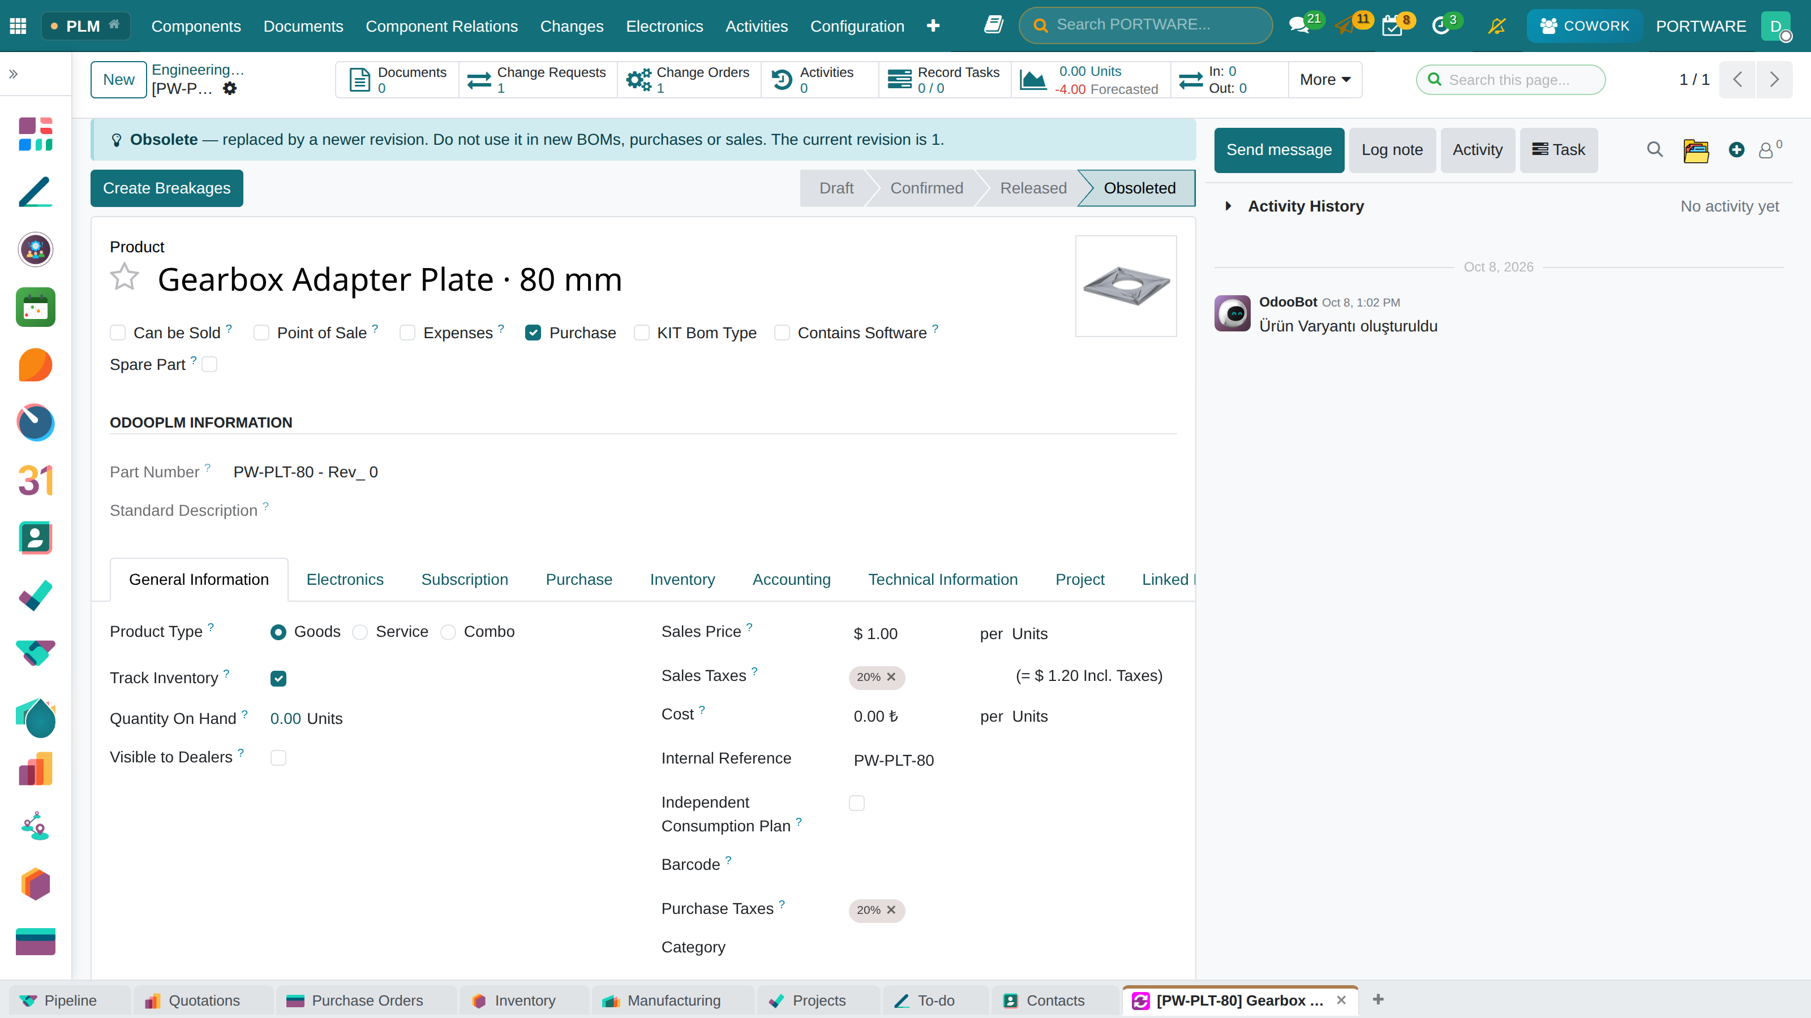Open the Calendar 31 sidebar app
This screenshot has height=1018, width=1811.
(35, 481)
